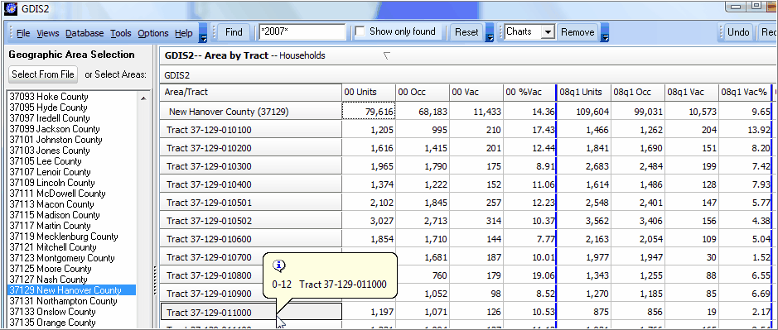Click the search field containing *2007*
The image size is (778, 330).
click(302, 31)
